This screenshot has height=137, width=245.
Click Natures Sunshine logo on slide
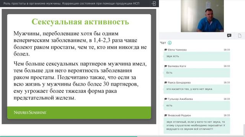30,113
